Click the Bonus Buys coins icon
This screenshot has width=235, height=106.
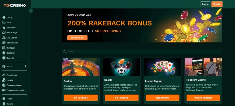pyautogui.click(x=4, y=33)
